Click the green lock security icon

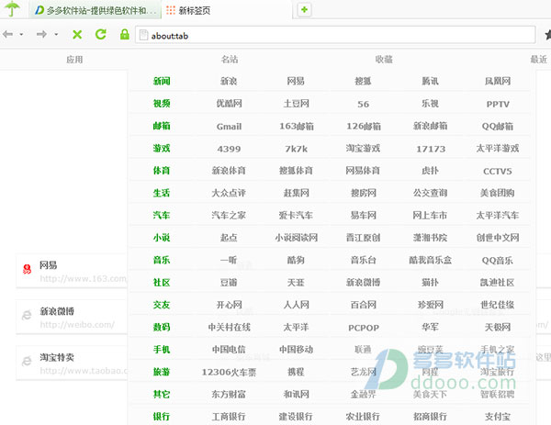[x=124, y=34]
